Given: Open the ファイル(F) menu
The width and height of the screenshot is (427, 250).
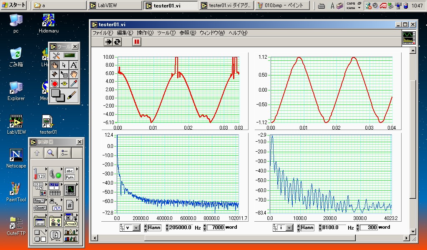Looking at the screenshot, I should [x=103, y=32].
